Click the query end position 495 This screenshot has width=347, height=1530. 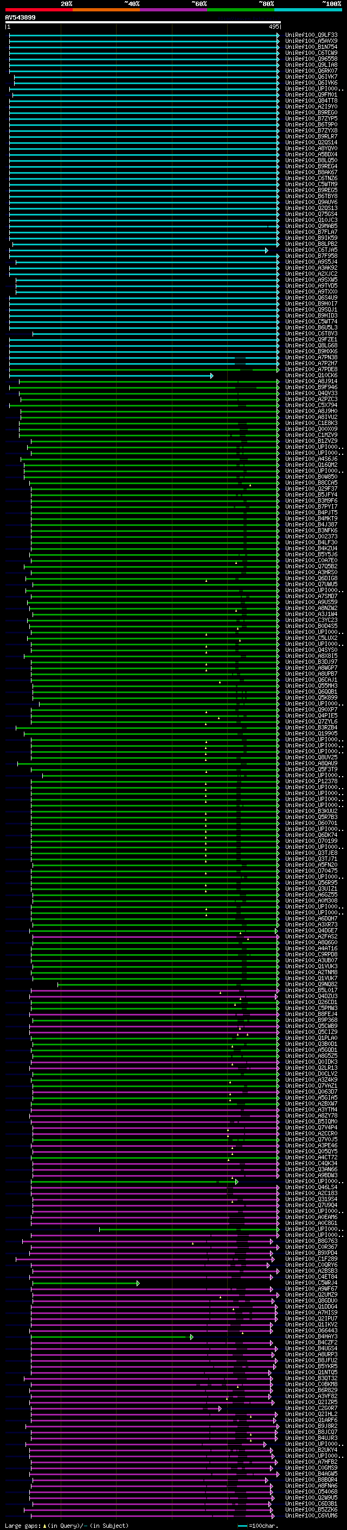(274, 27)
